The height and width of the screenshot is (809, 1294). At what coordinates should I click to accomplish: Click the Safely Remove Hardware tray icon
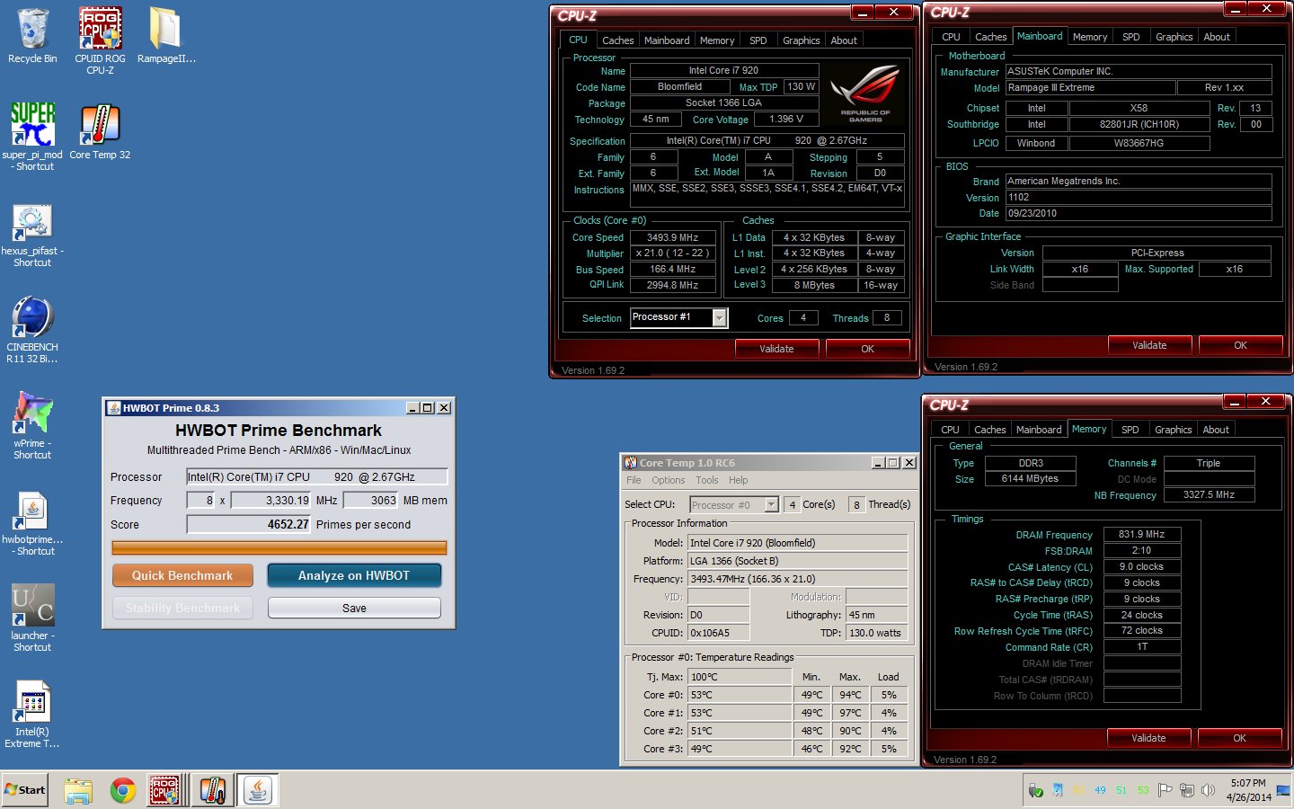click(1035, 790)
